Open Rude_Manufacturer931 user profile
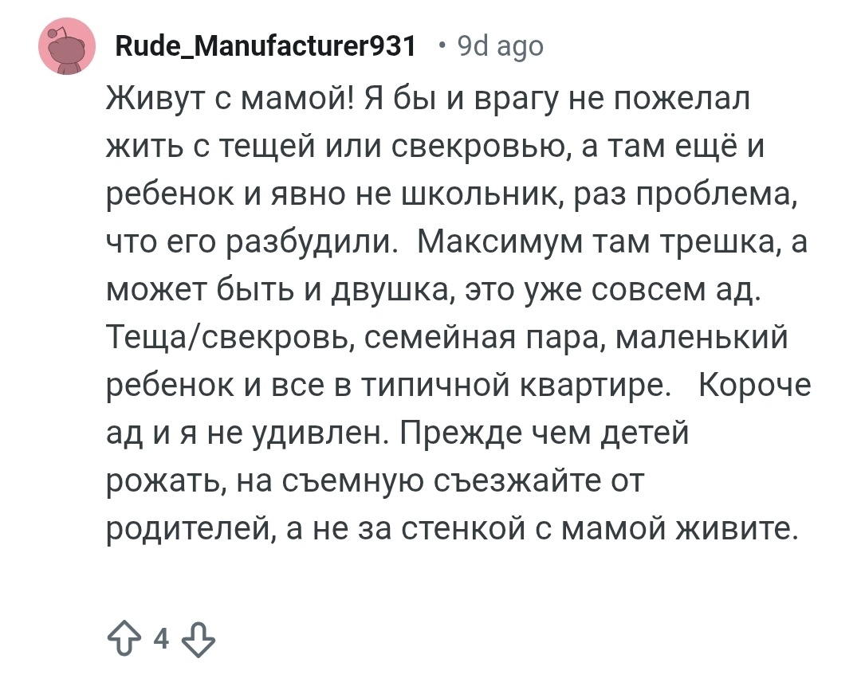The width and height of the screenshot is (861, 690). point(266,47)
